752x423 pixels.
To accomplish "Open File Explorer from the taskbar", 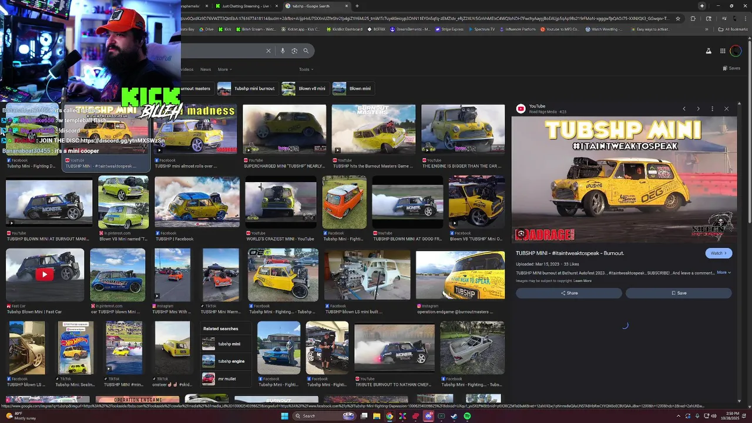I will [377, 416].
